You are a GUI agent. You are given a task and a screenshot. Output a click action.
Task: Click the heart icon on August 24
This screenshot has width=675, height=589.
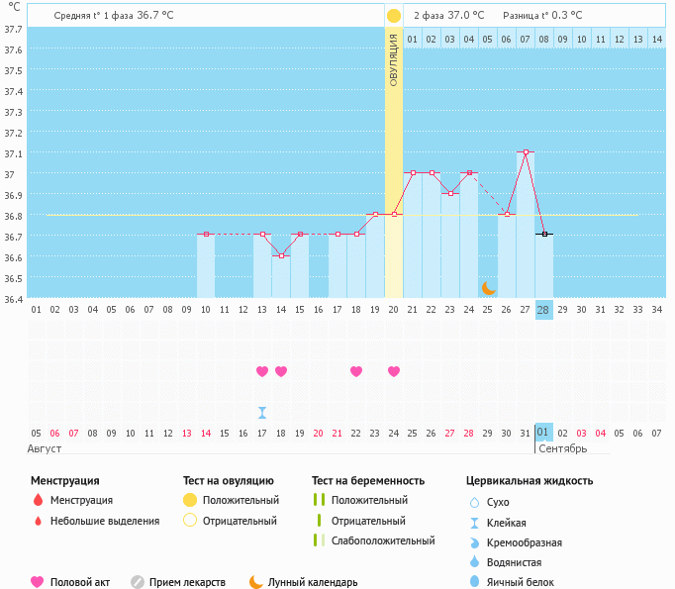[394, 371]
